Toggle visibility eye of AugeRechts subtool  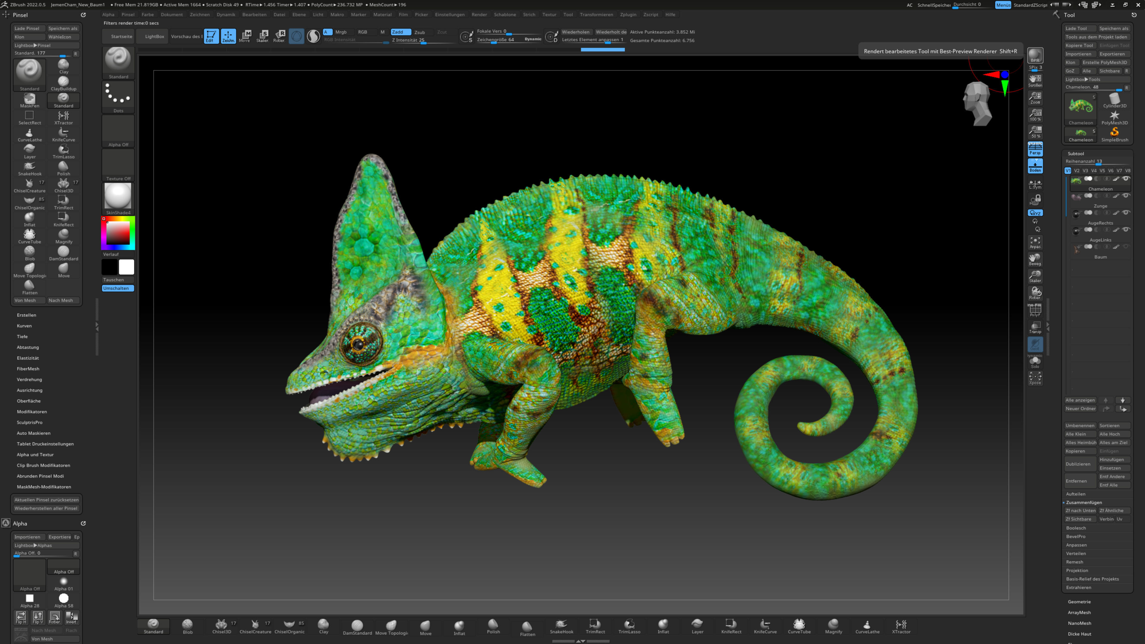click(x=1126, y=213)
